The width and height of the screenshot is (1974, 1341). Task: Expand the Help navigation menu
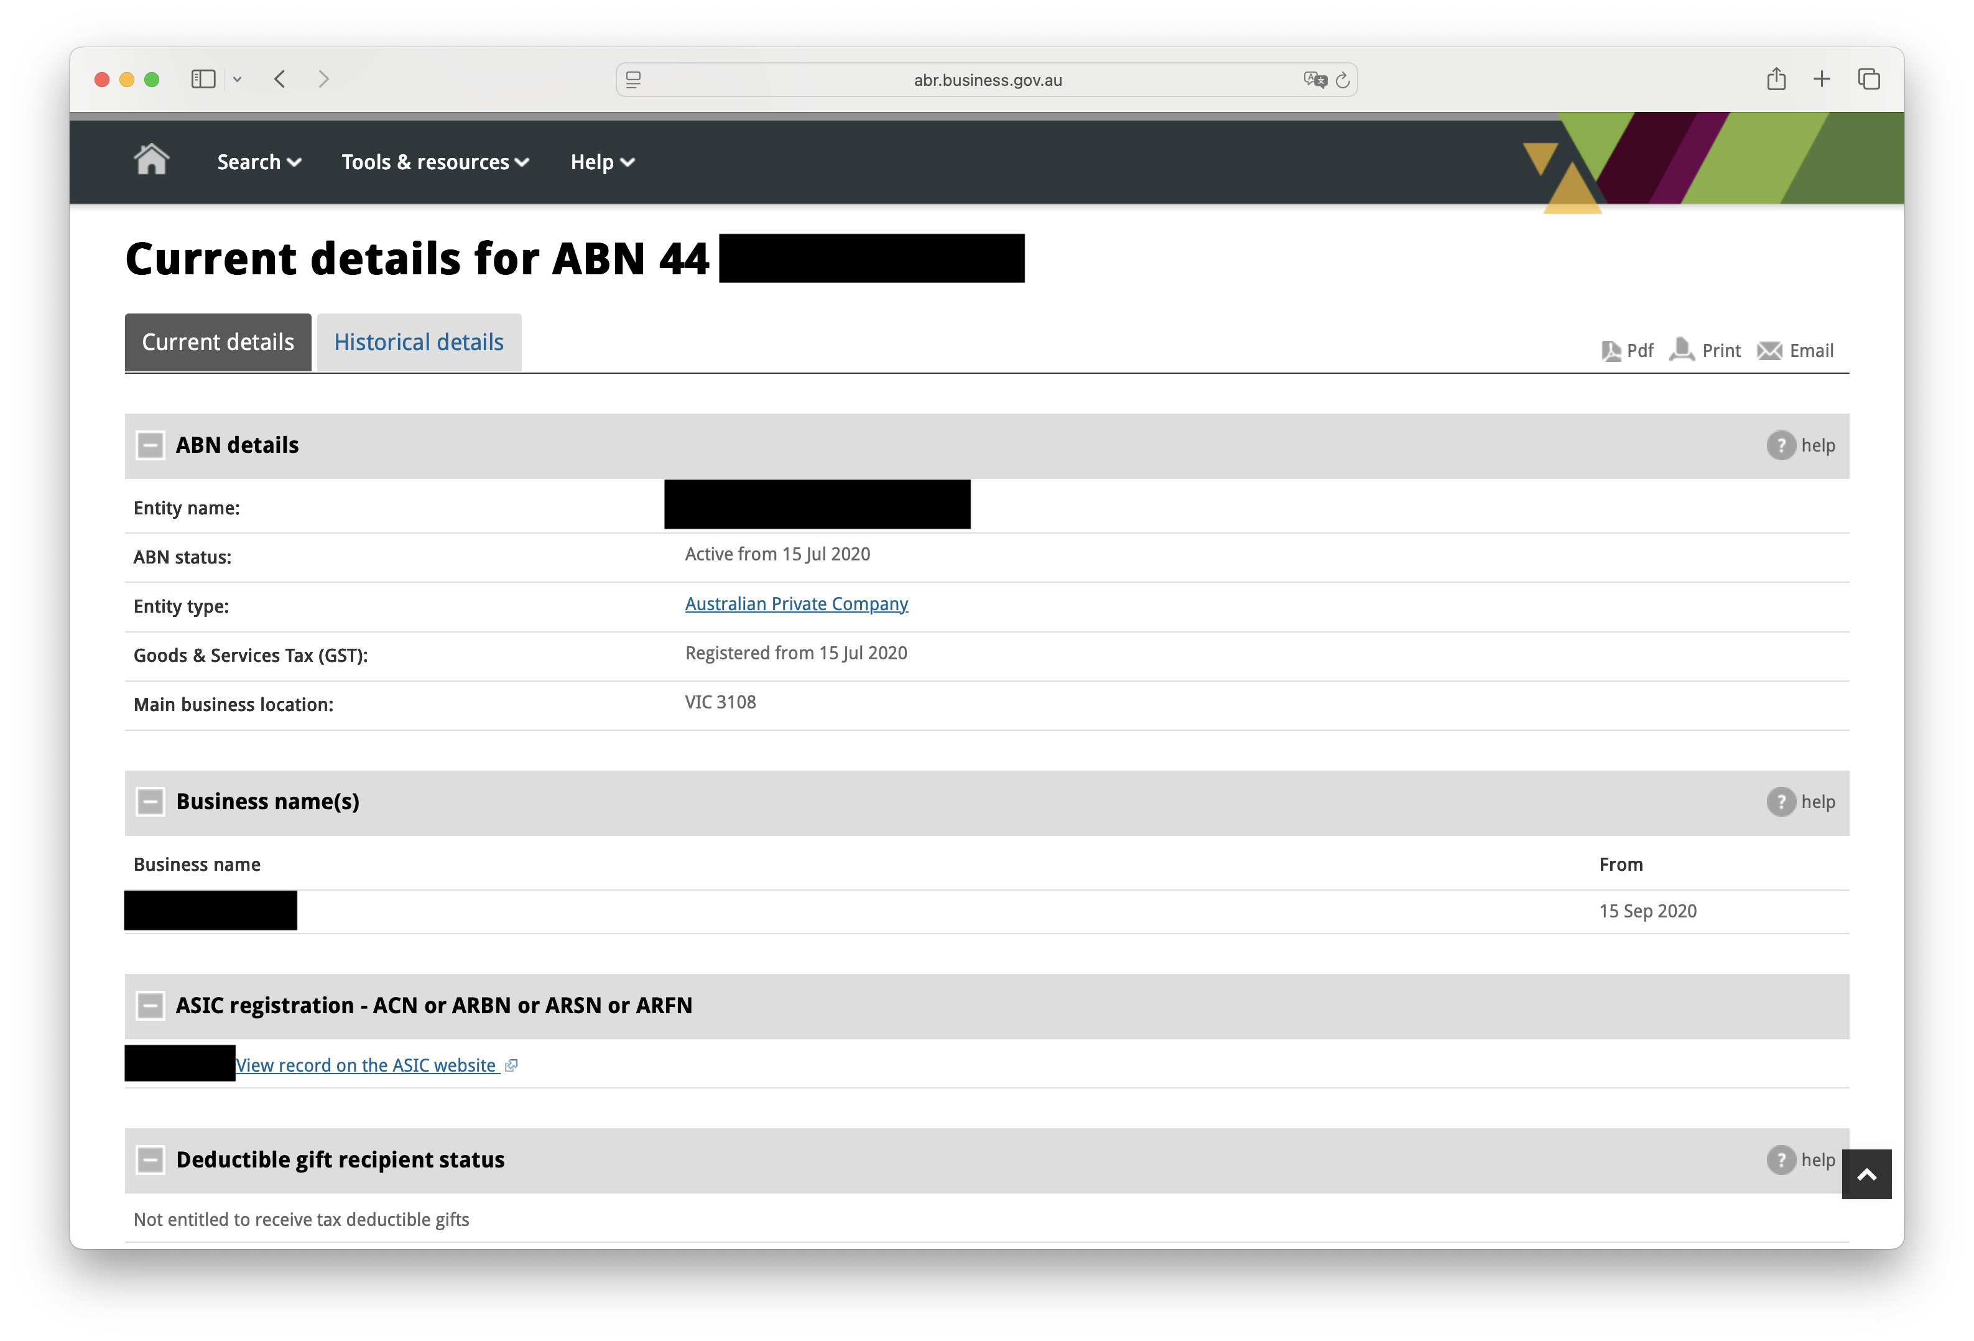coord(602,162)
